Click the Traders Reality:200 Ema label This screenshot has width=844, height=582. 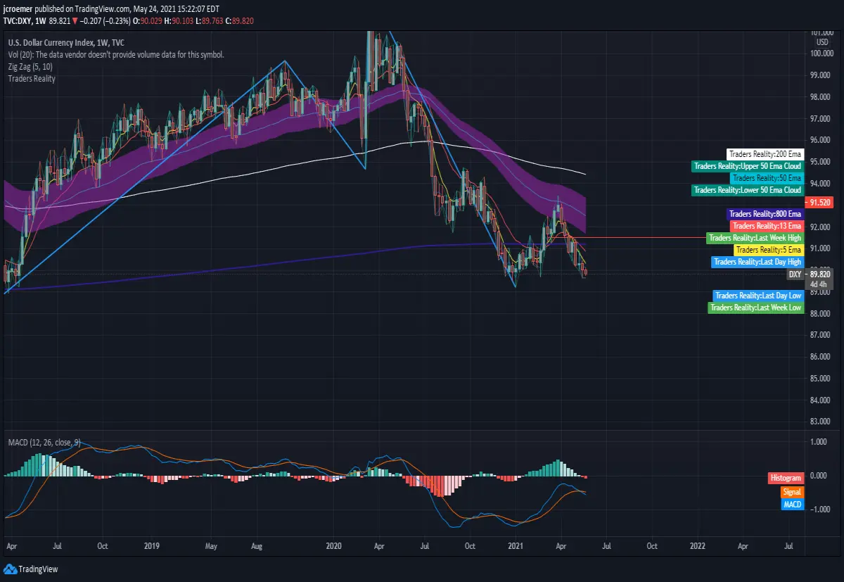tap(765, 154)
